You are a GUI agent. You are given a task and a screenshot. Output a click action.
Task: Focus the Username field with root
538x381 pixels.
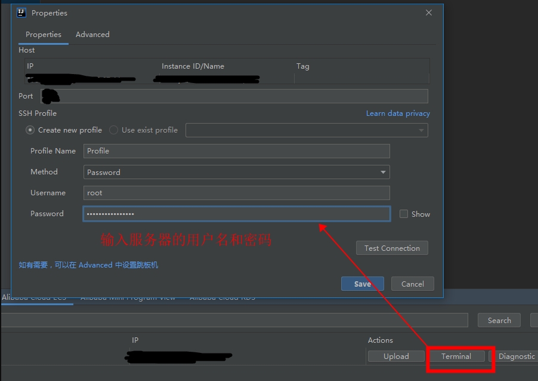236,193
